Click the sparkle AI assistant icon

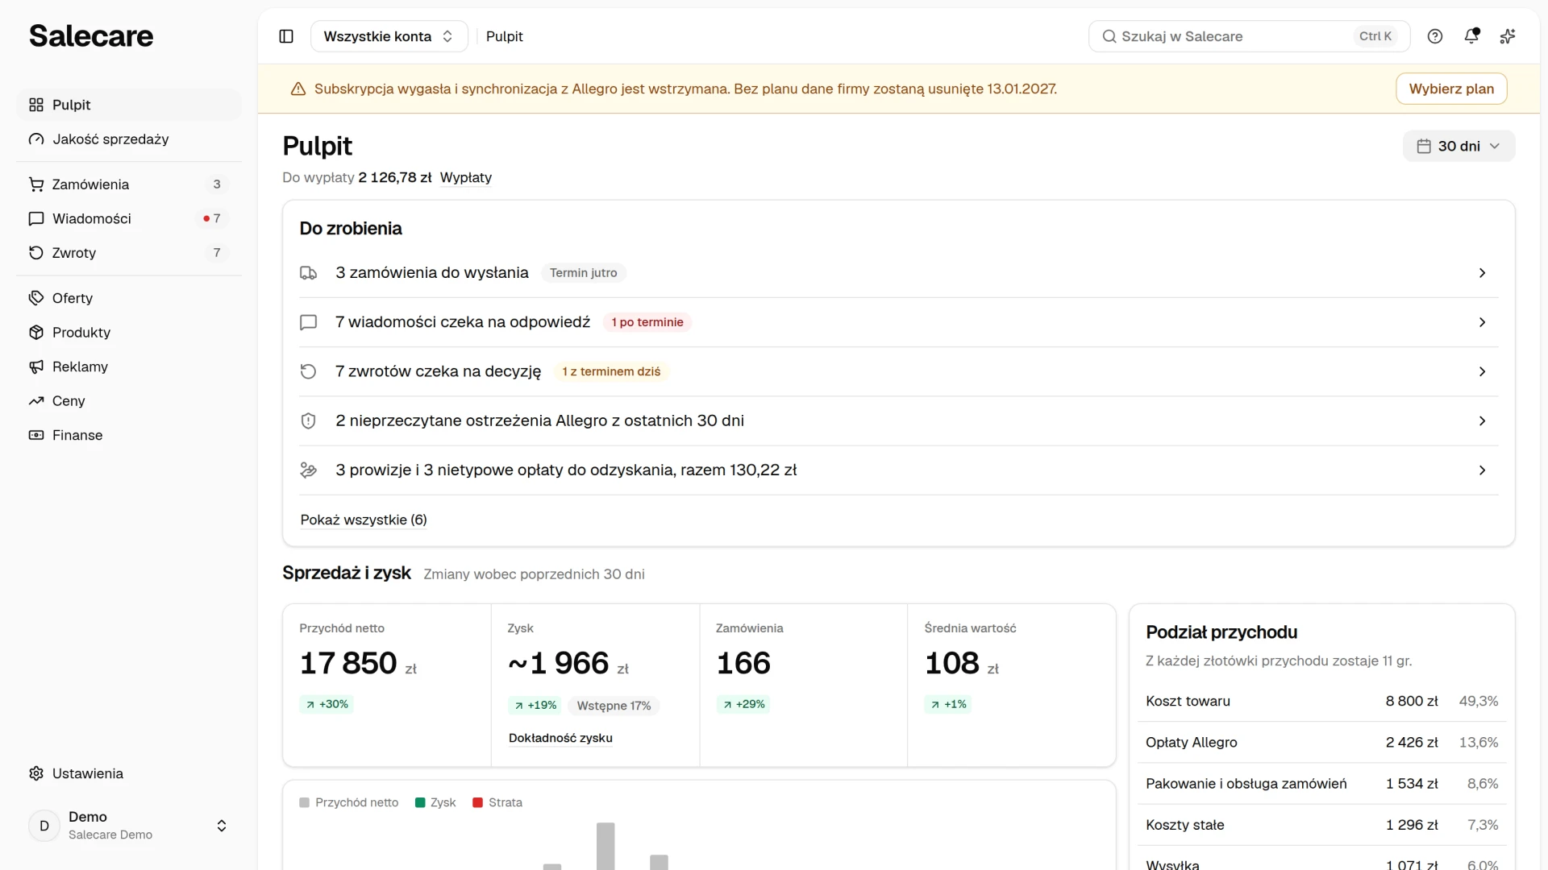(1508, 36)
